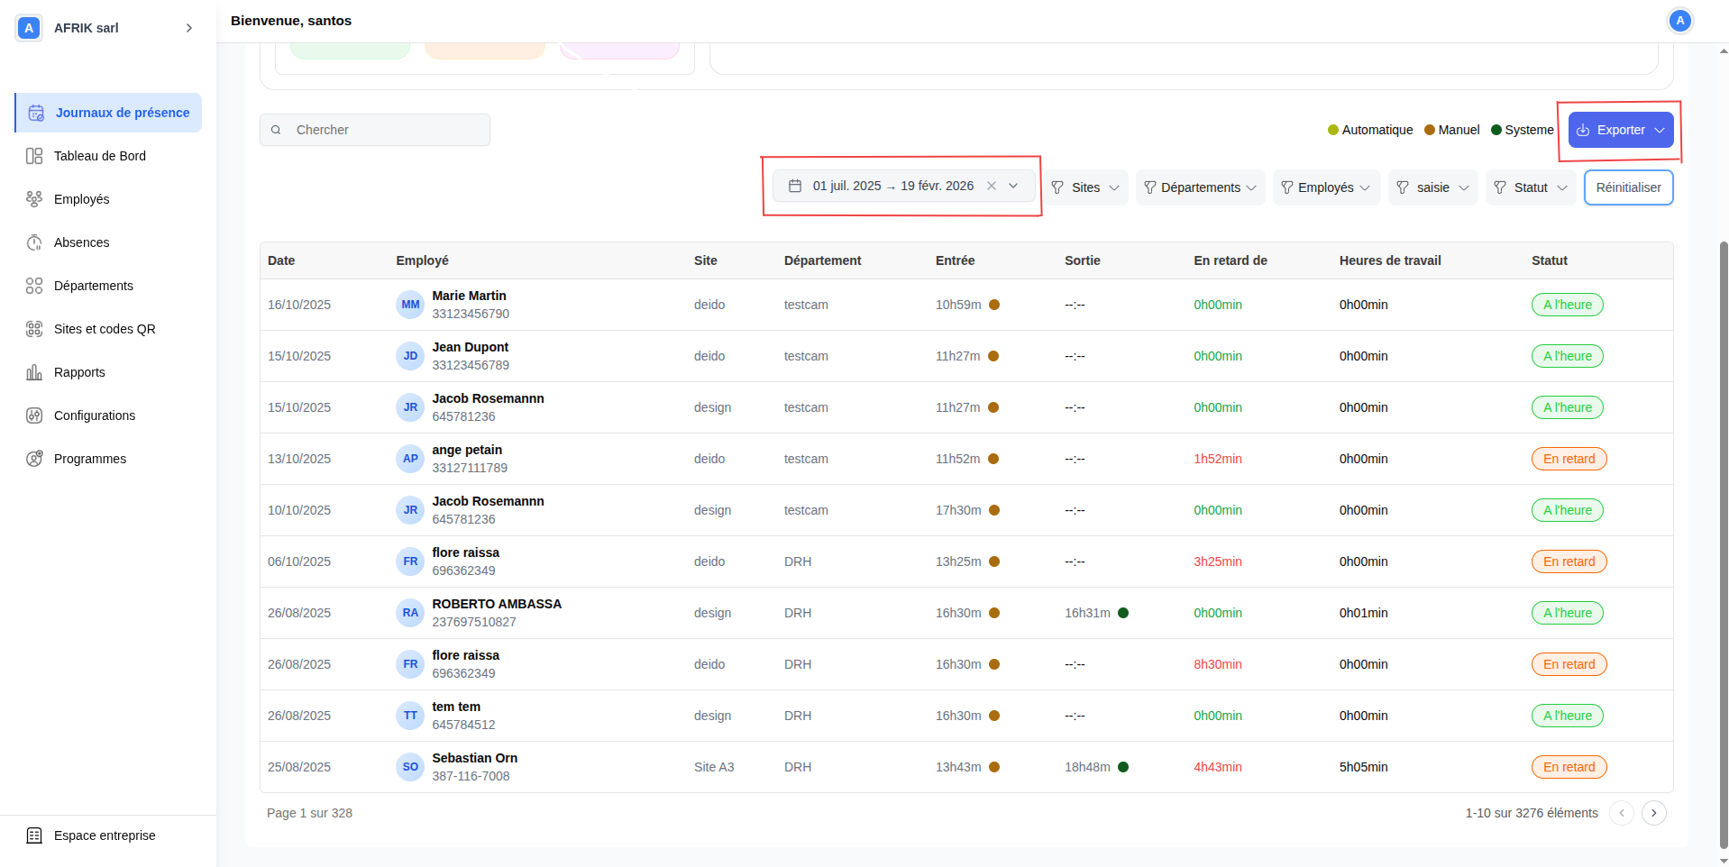
Task: Click the Rapports chart icon
Action: tap(34, 372)
